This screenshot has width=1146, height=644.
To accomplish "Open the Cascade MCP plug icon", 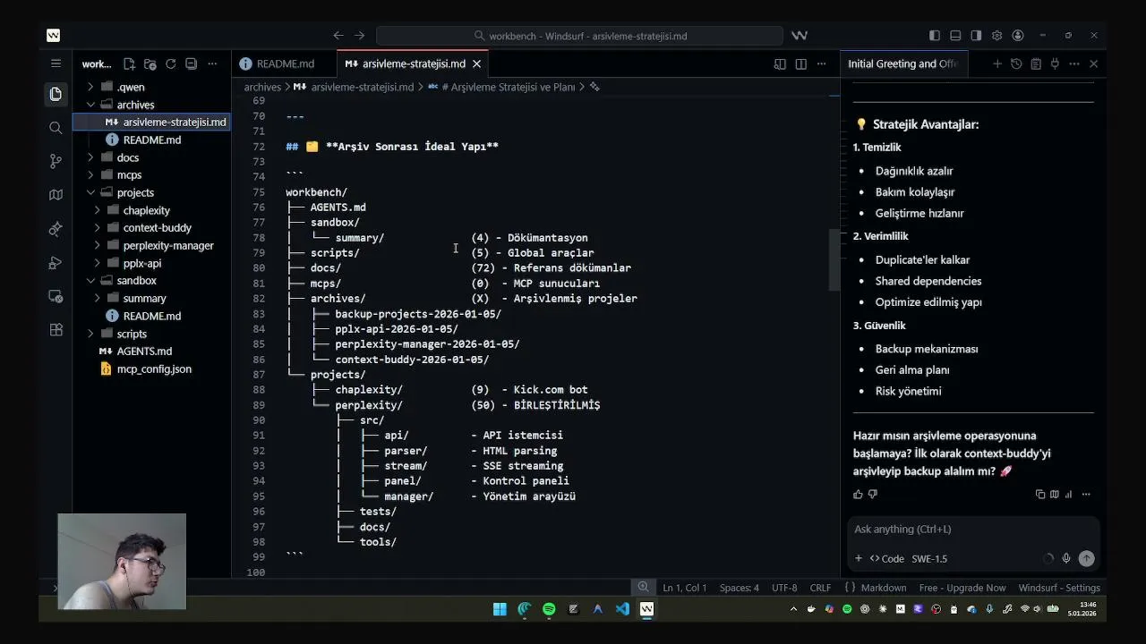I will (x=1055, y=64).
